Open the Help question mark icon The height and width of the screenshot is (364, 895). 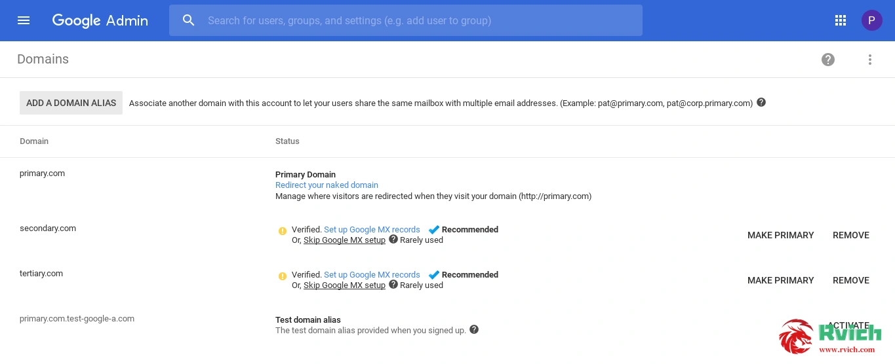(828, 60)
